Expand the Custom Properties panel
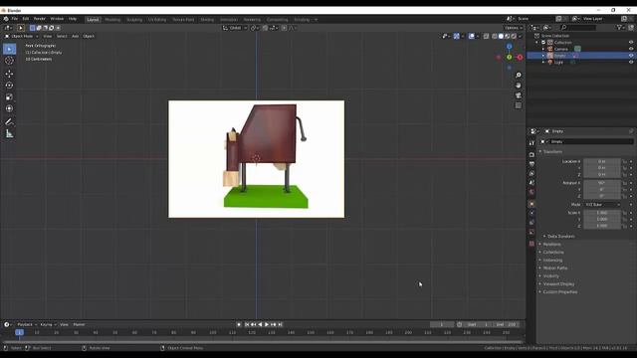Viewport: 637px width, 358px height. [x=559, y=291]
